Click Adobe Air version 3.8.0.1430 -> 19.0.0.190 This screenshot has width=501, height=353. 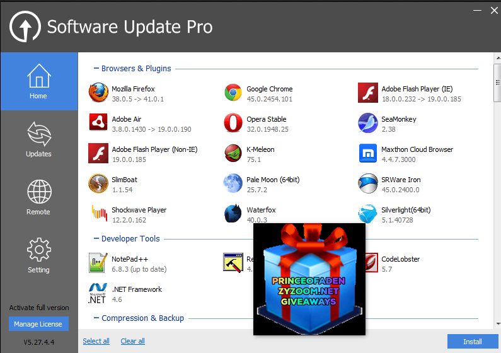point(151,129)
